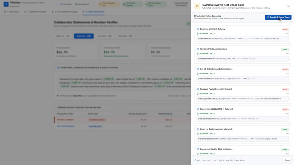Screen dimensions: 294x165
Task: Select the FAIL badge on Duplicate Webhook Delivery
Action: tap(285, 30)
